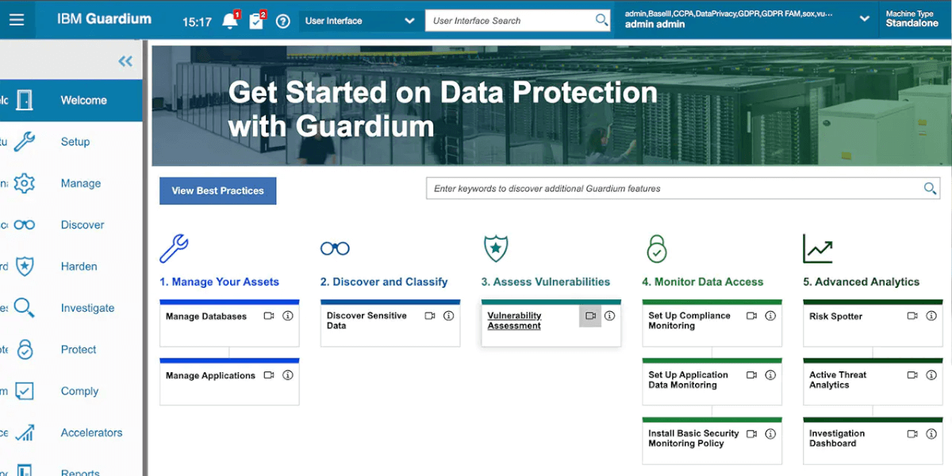The image size is (952, 476).
Task: Click the Set Up Compliance Monitoring info icon
Action: (x=770, y=316)
